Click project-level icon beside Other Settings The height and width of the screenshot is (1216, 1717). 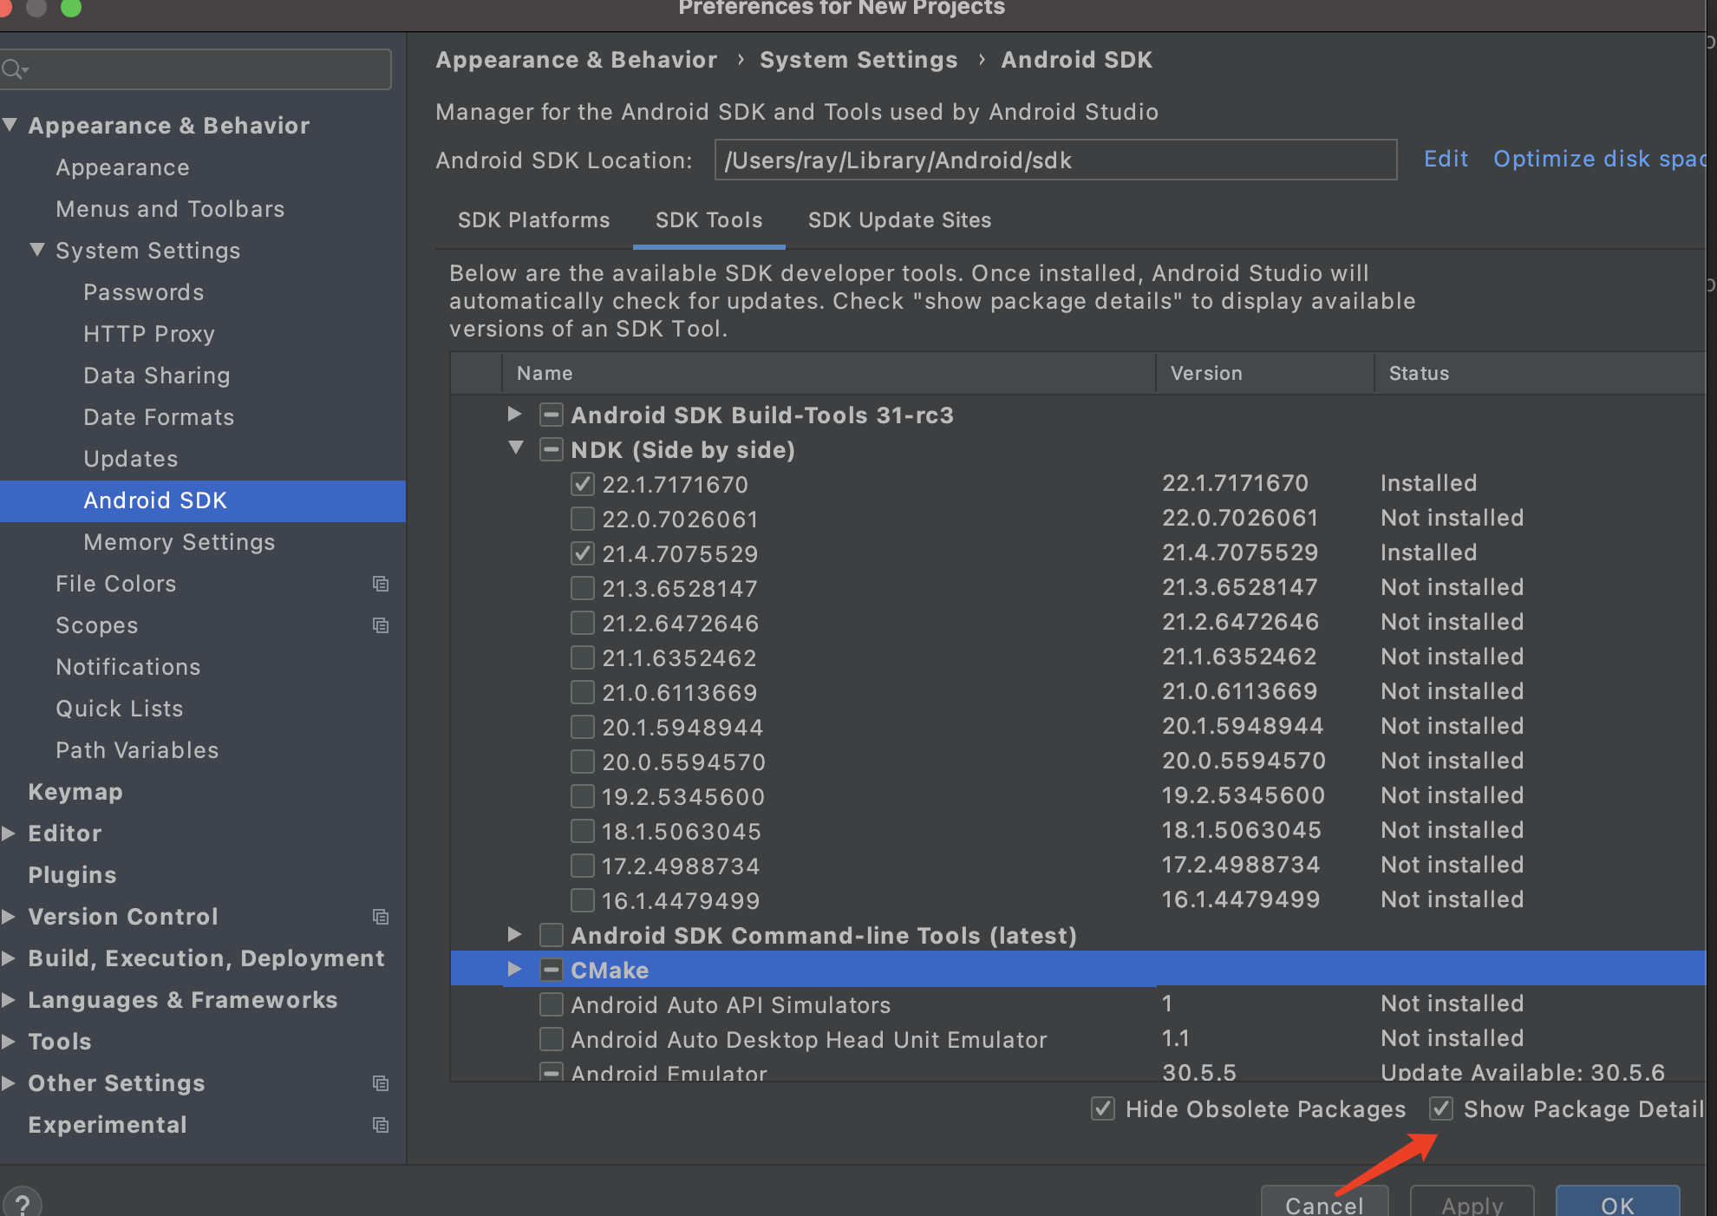coord(380,1083)
